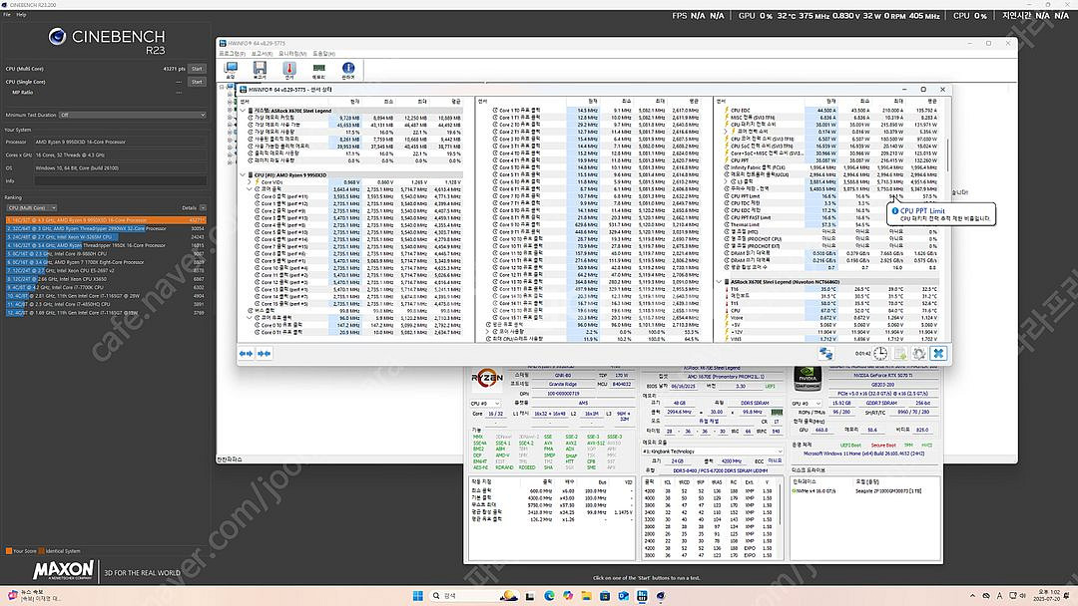Click the HWiNFO icon on the taskbar
Viewport: 1078px width, 606px height.
click(642, 596)
